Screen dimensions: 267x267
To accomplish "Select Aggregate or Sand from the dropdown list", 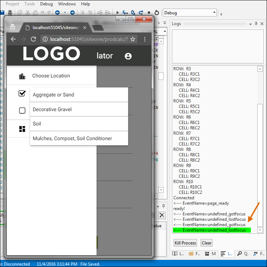I will (x=79, y=95).
